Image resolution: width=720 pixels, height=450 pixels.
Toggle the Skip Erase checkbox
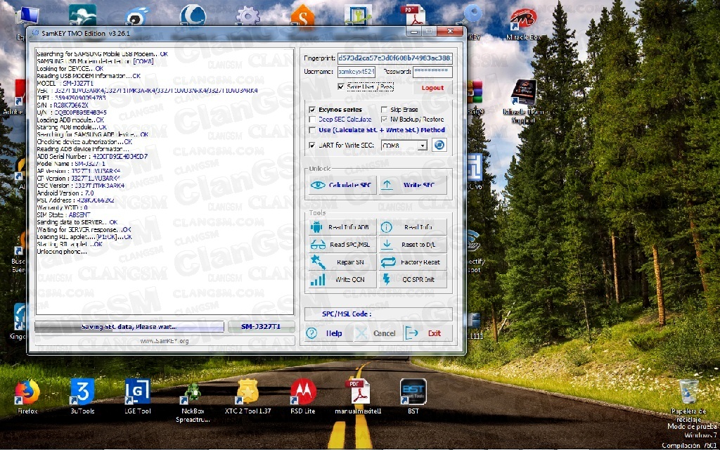[x=385, y=110]
